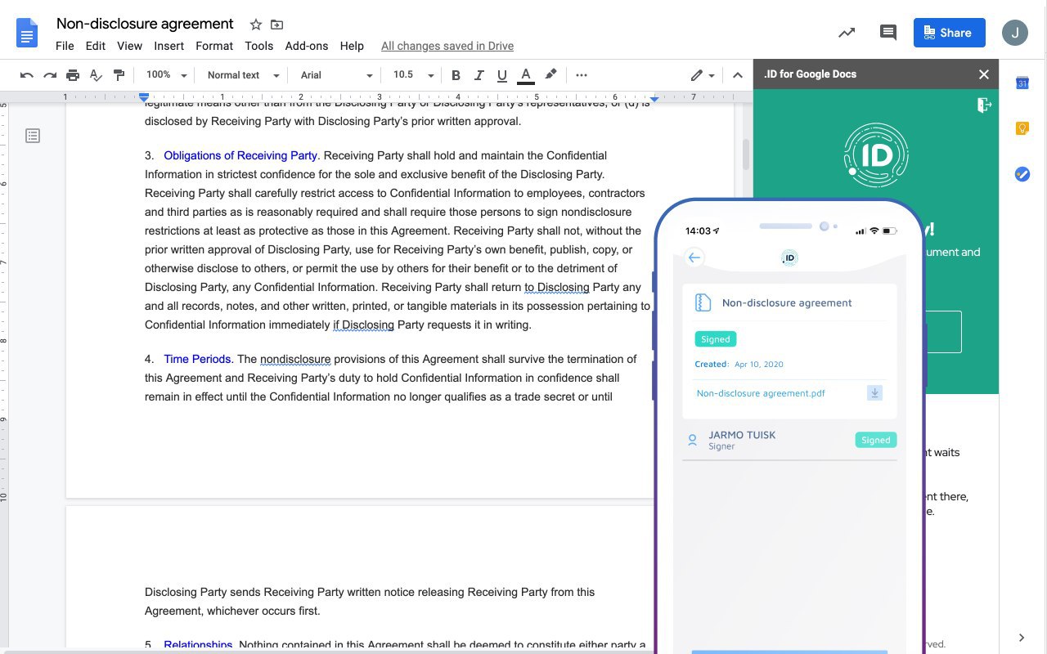Click the document title field

(x=145, y=24)
